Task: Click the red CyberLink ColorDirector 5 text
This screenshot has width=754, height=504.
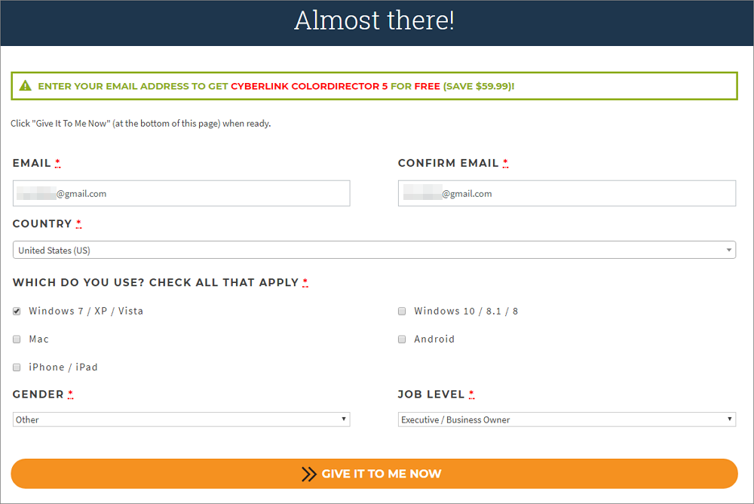Action: (x=309, y=86)
